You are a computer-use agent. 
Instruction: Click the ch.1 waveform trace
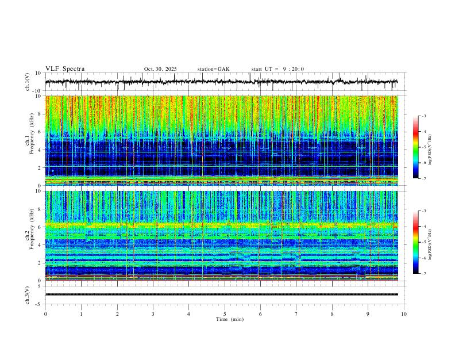click(x=221, y=82)
